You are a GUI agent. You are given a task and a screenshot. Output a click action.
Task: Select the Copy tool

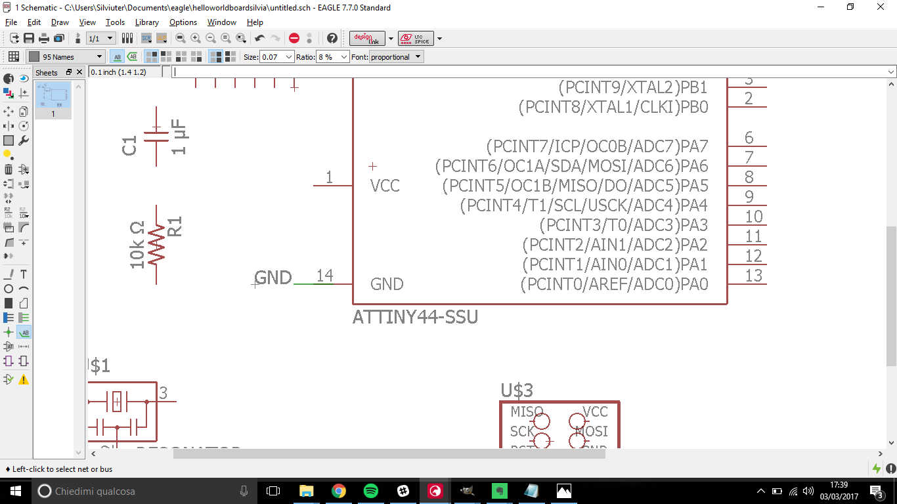(x=24, y=111)
